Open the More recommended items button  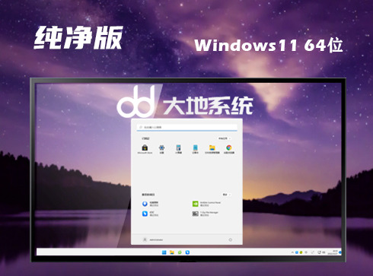pos(226,195)
